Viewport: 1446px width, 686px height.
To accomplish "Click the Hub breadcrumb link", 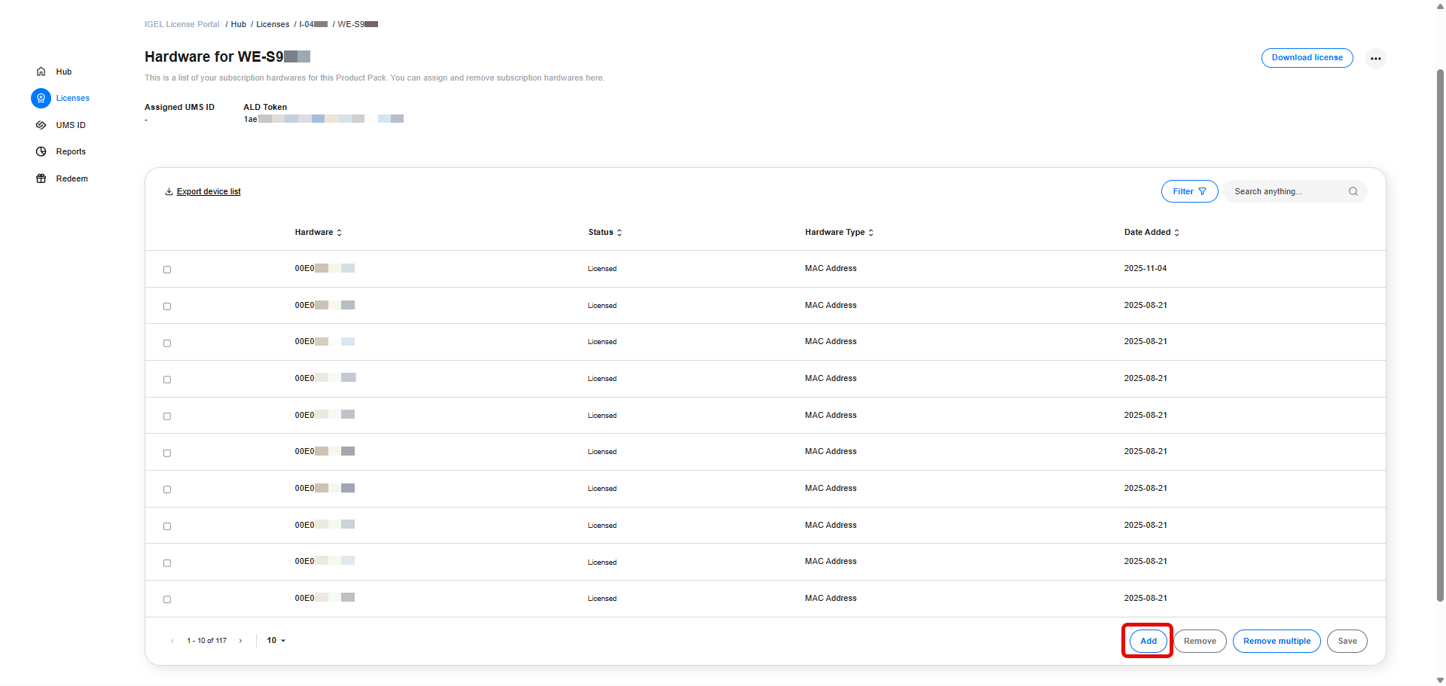I will click(x=239, y=24).
